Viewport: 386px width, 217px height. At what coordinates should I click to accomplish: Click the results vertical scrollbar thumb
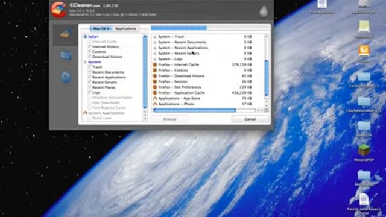pyautogui.click(x=267, y=78)
